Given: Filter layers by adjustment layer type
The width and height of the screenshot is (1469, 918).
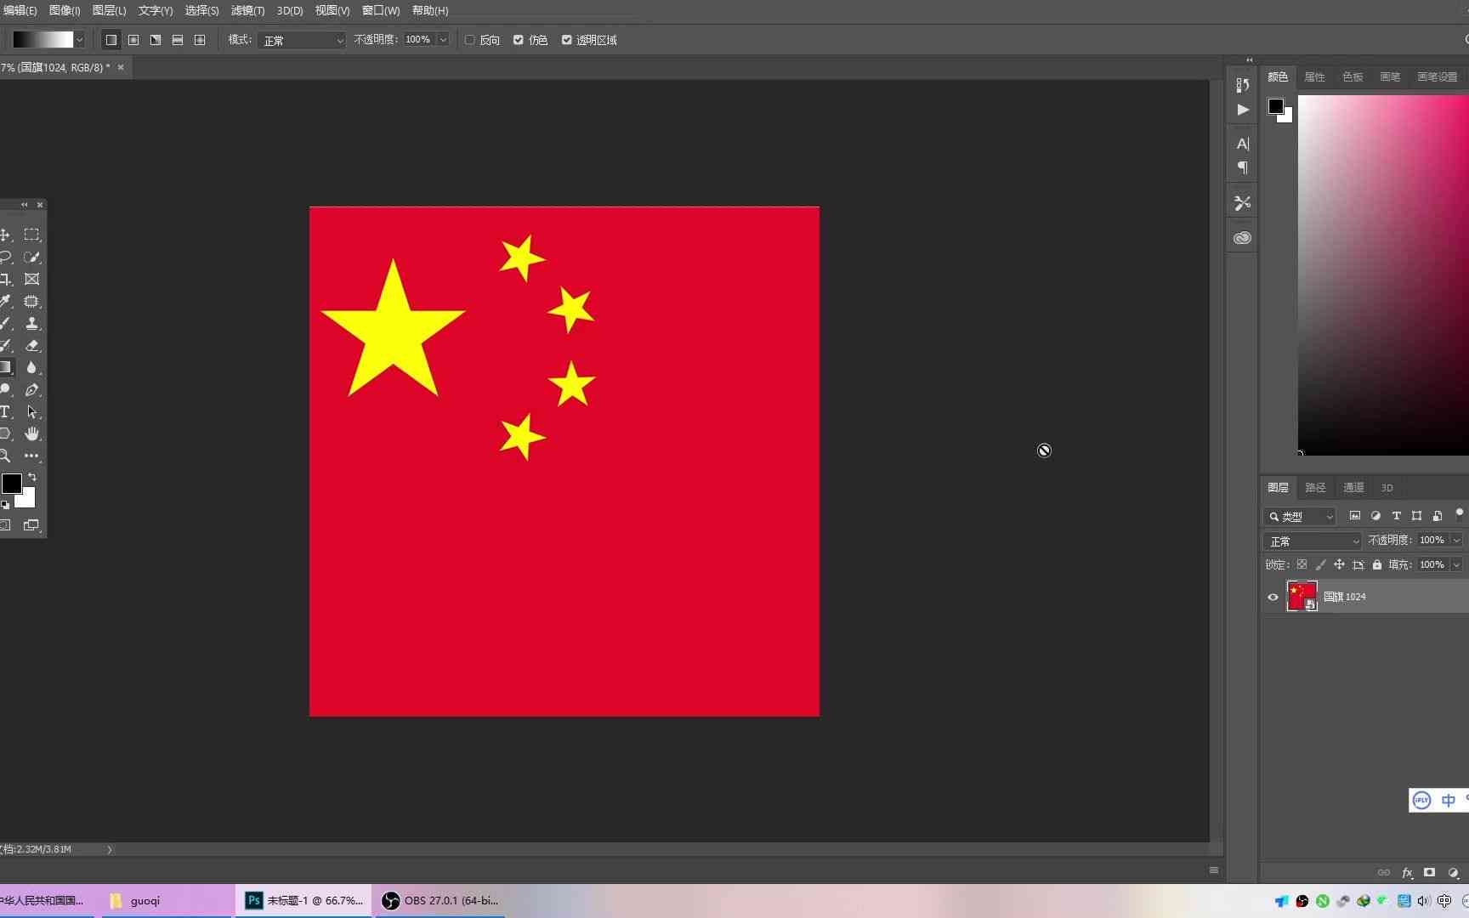Looking at the screenshot, I should (x=1375, y=516).
